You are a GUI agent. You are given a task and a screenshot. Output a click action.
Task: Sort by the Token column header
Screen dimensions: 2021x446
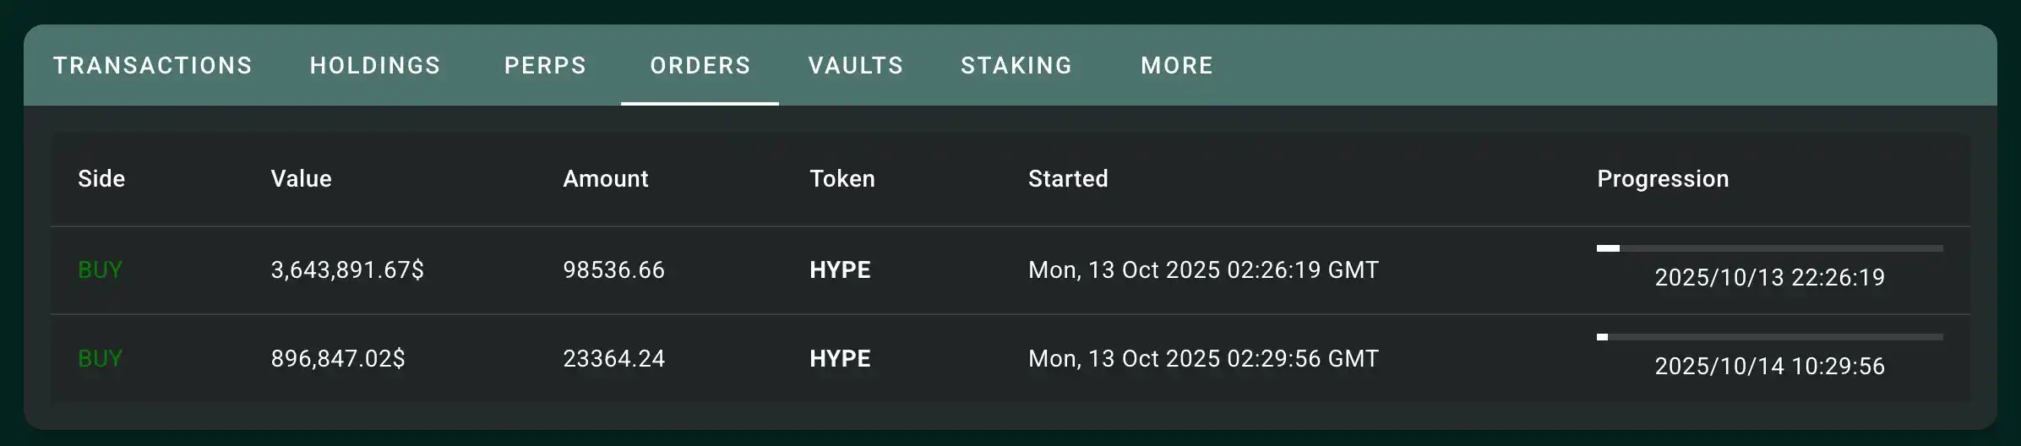click(842, 179)
